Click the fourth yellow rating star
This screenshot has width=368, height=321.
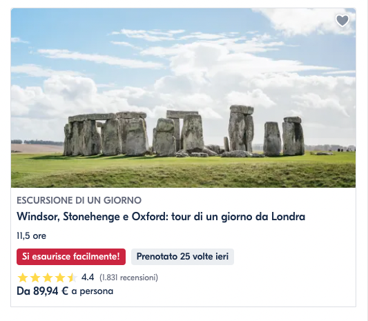(x=60, y=278)
